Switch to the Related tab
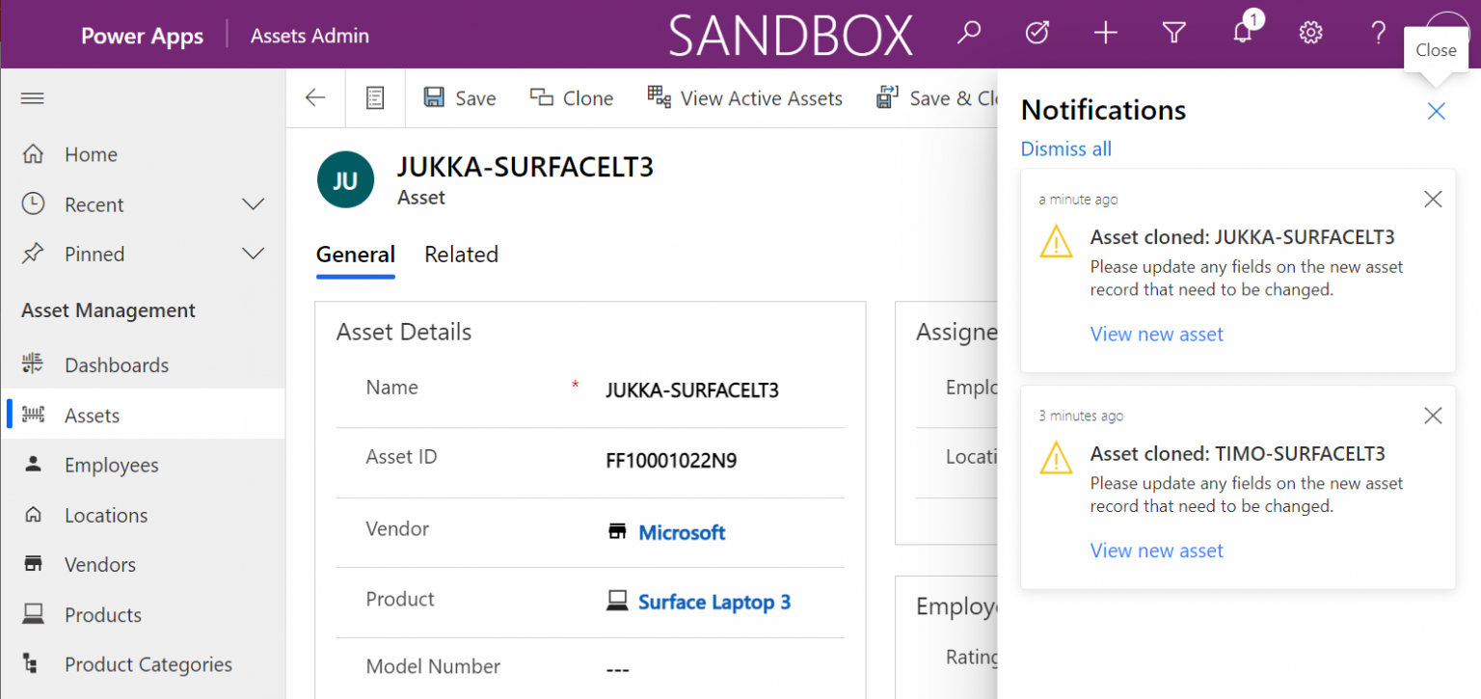Image resolution: width=1481 pixels, height=699 pixels. pos(462,255)
